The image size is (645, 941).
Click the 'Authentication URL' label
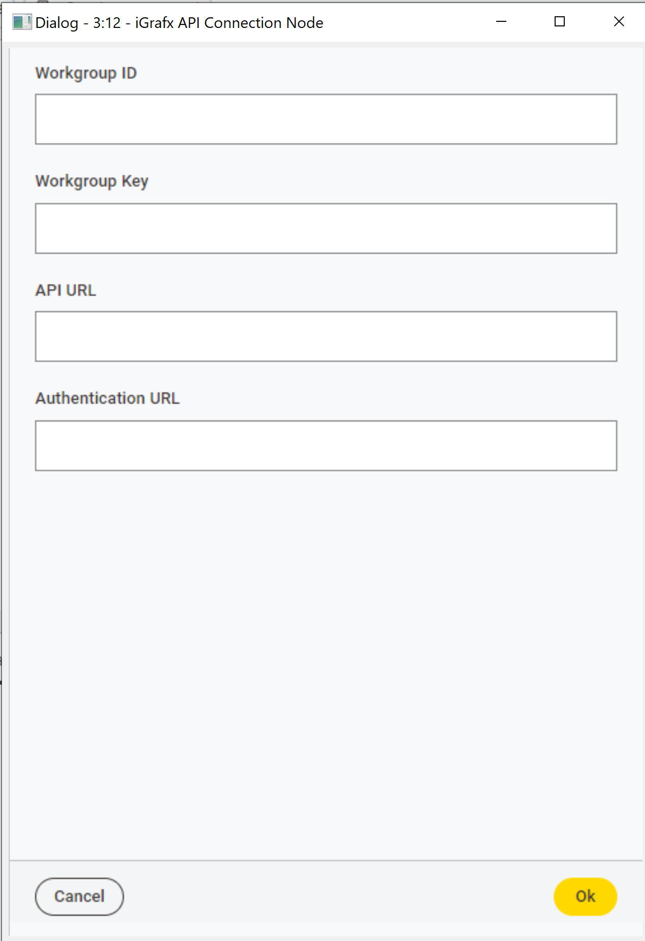click(107, 398)
